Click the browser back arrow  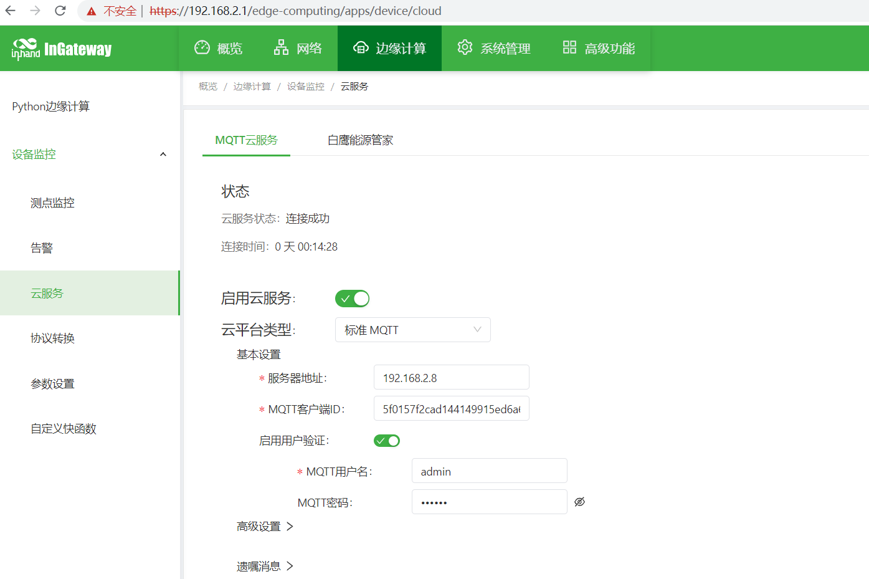coord(11,11)
